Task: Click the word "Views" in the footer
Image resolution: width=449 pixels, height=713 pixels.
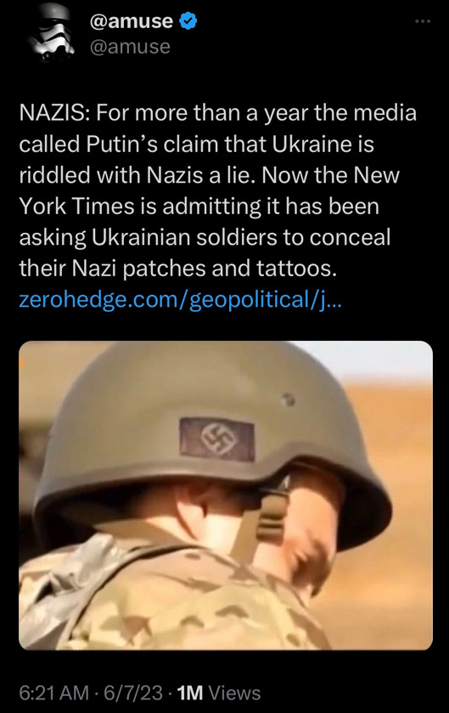Action: point(234,693)
